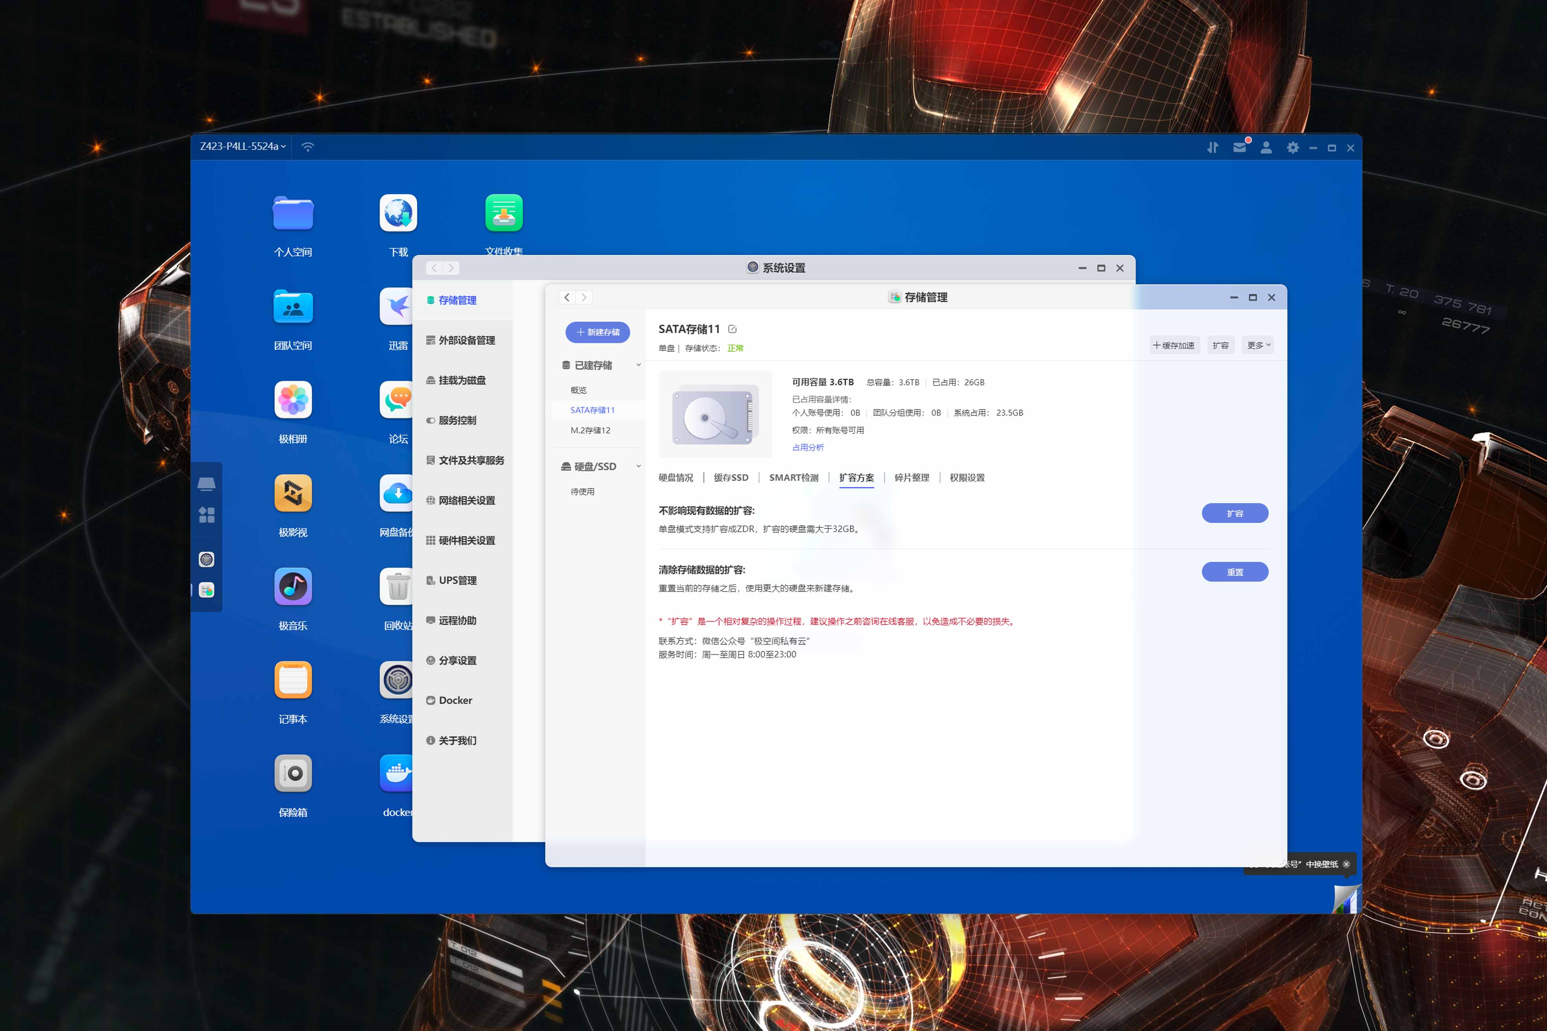Select 待使用 under 硬盘/SSD

[582, 492]
